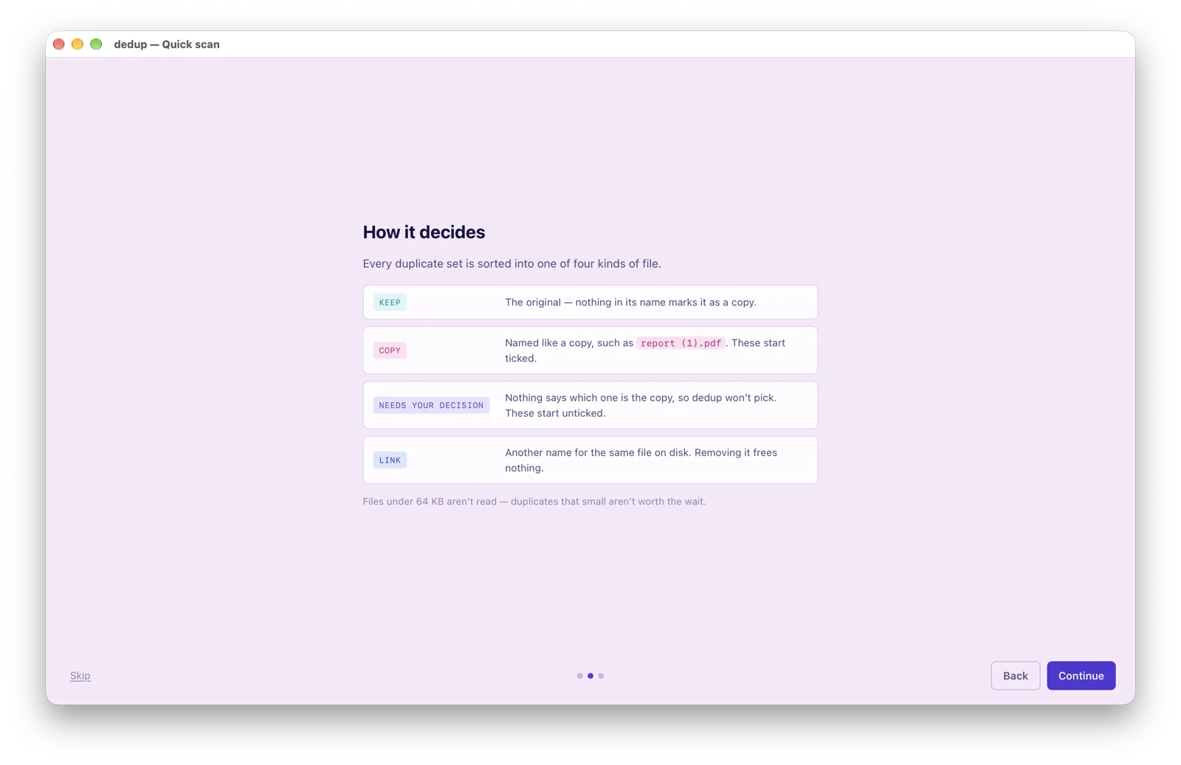Skip the onboarding via Skip link

coord(80,676)
